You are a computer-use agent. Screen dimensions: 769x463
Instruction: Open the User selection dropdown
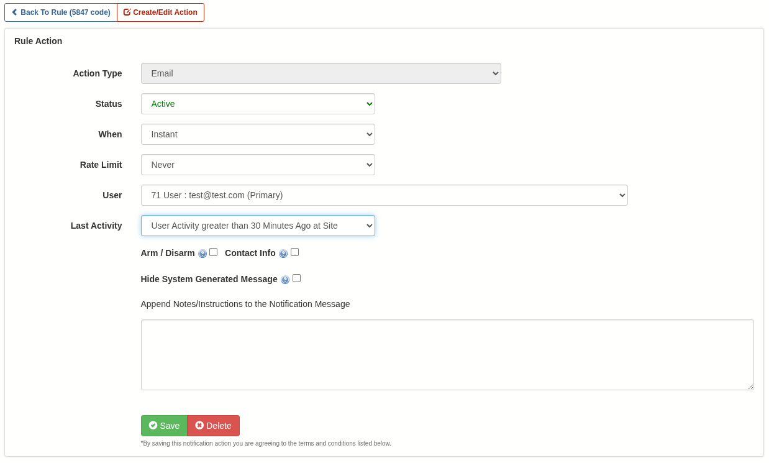click(x=384, y=195)
